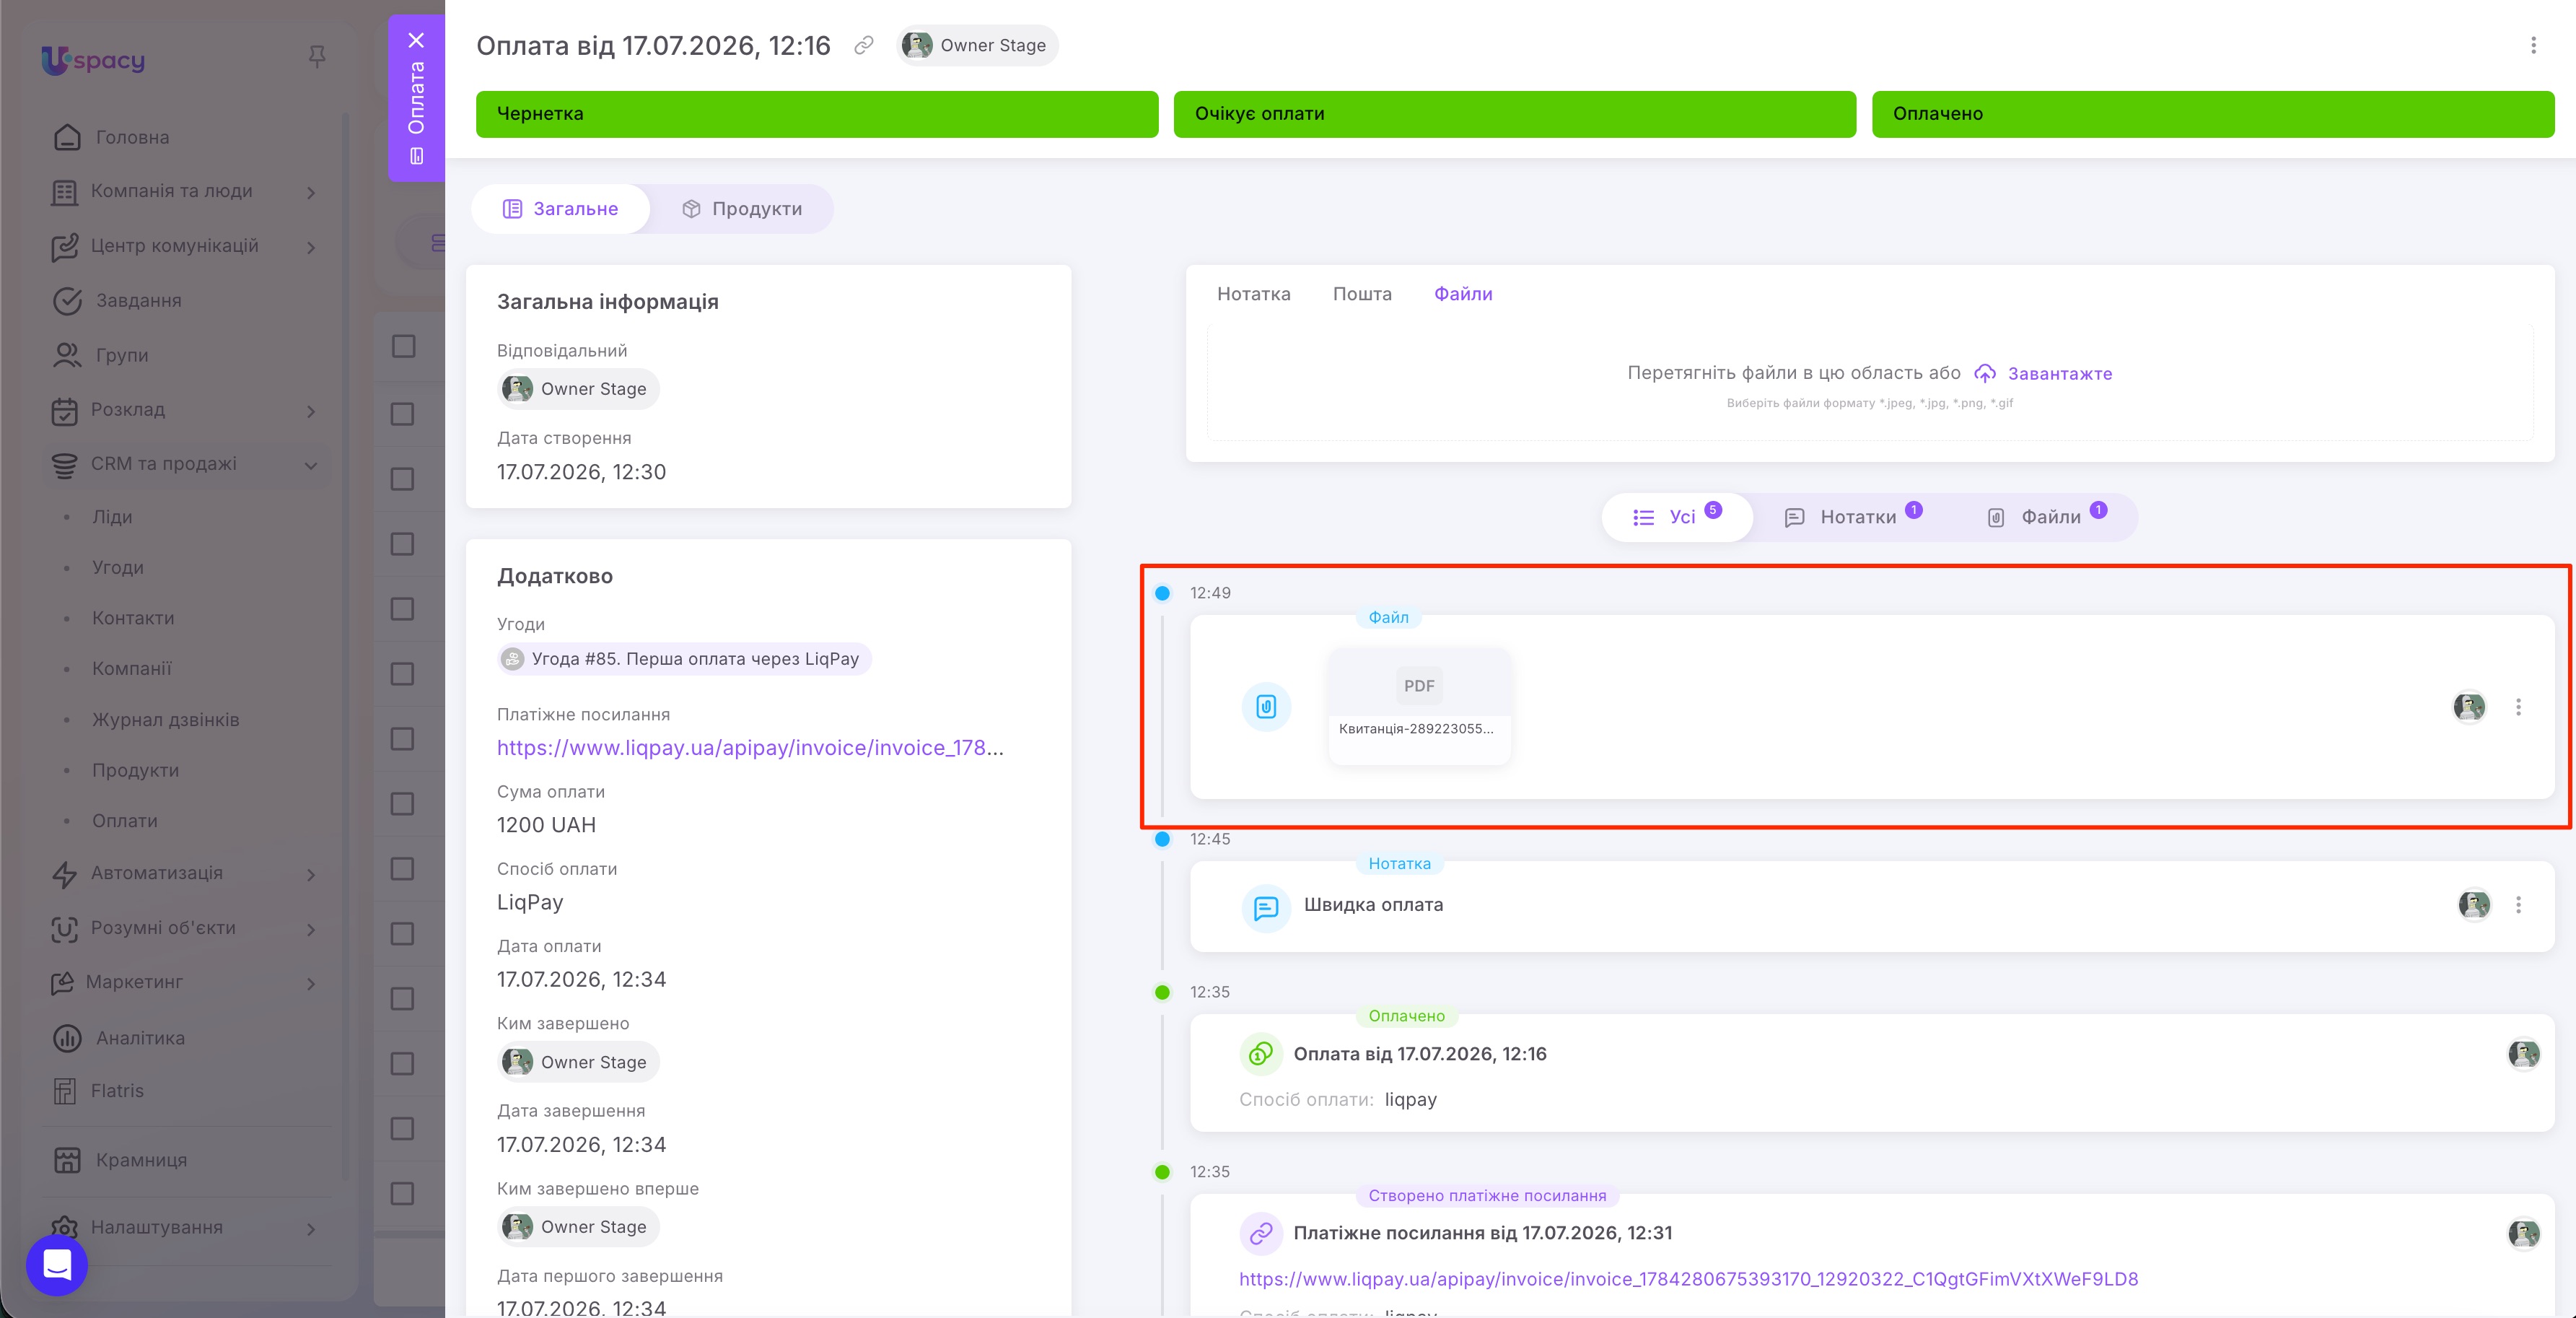Screen dimensions: 2576x1318
Task: Open the chat support bubble
Action: click(x=57, y=1264)
